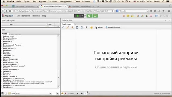Select the pencil tool in whiteboard toolbar
This screenshot has width=172, height=97.
[x=67, y=27]
